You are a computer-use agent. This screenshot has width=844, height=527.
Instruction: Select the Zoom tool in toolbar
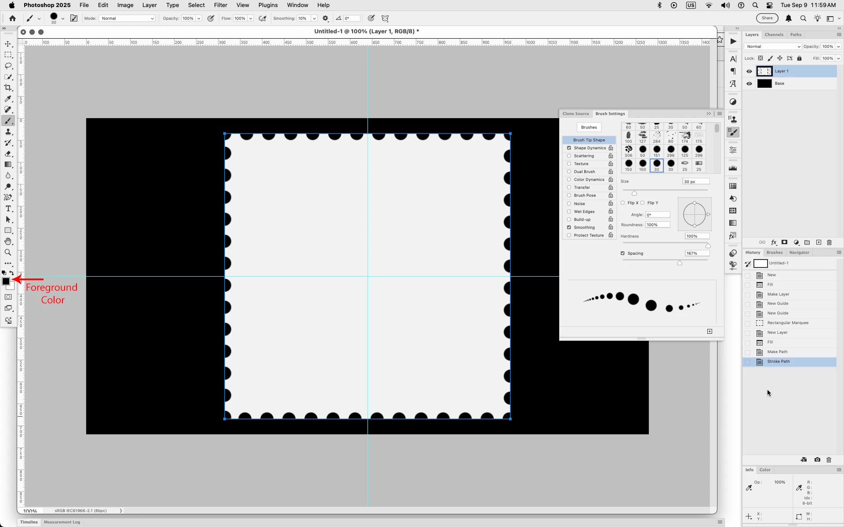pos(8,253)
